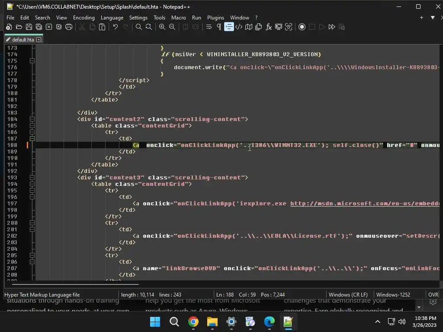Select the default.hta document tab
Image resolution: width=443 pixels, height=332 pixels.
point(23,39)
